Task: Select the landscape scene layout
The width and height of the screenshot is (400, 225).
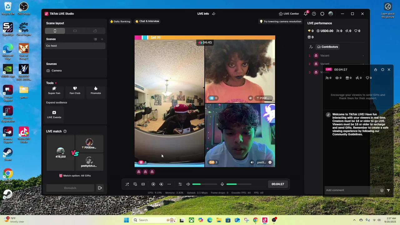Action: (75, 31)
